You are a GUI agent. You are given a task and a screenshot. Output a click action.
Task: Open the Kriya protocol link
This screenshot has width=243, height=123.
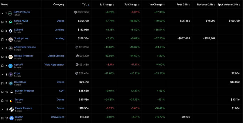[17, 73]
